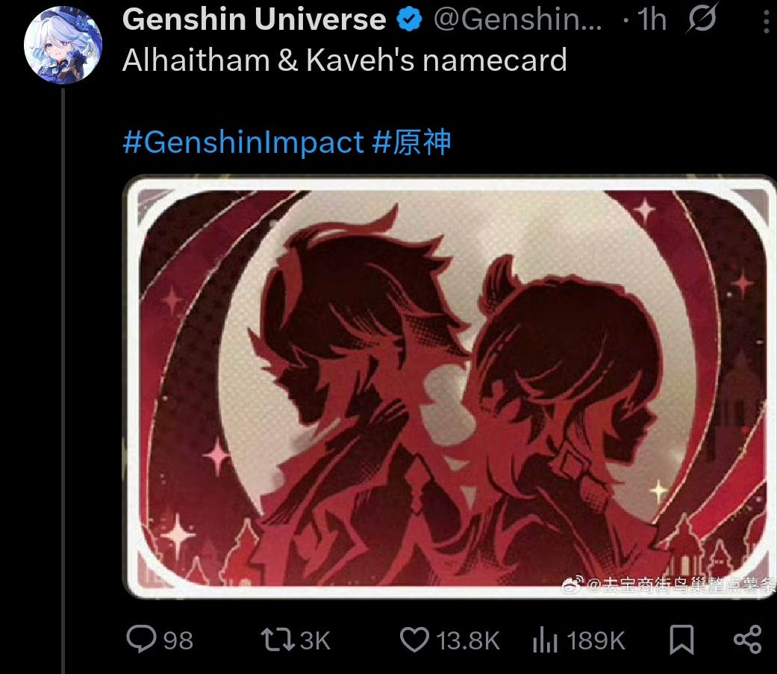
Task: Click the 1h post timestamp
Action: coord(652,20)
